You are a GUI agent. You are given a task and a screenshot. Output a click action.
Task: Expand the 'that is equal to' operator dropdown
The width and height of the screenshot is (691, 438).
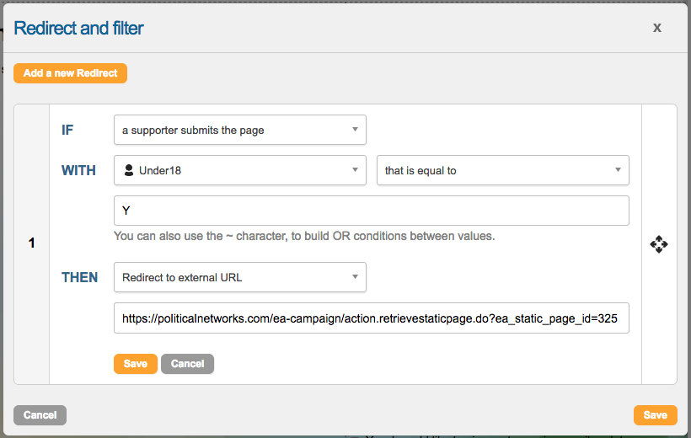tap(502, 170)
